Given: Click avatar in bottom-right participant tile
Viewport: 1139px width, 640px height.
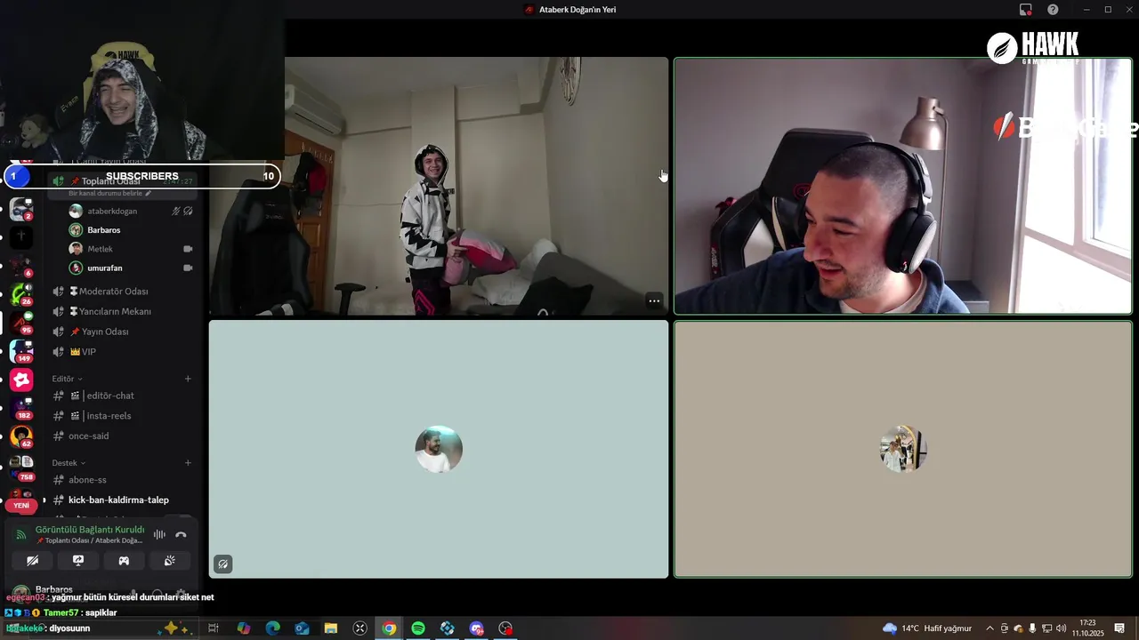Looking at the screenshot, I should point(903,449).
